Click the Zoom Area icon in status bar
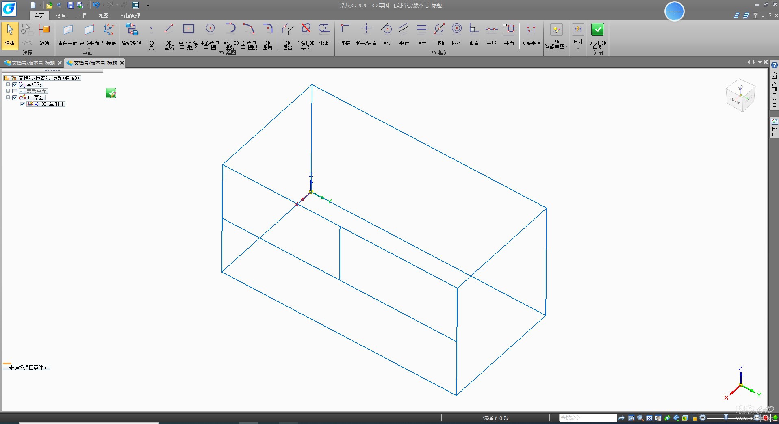This screenshot has height=424, width=779. (x=631, y=418)
